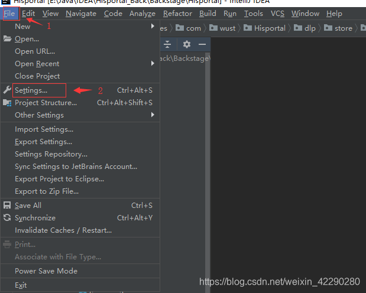Open the View menu
This screenshot has width=366, height=293.
(x=50, y=14)
